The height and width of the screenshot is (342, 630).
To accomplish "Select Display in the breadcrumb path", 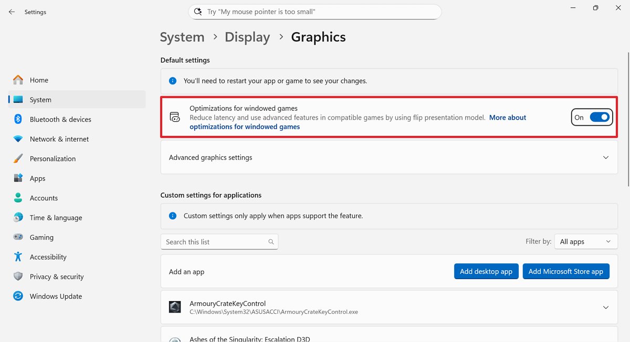I will pyautogui.click(x=247, y=37).
